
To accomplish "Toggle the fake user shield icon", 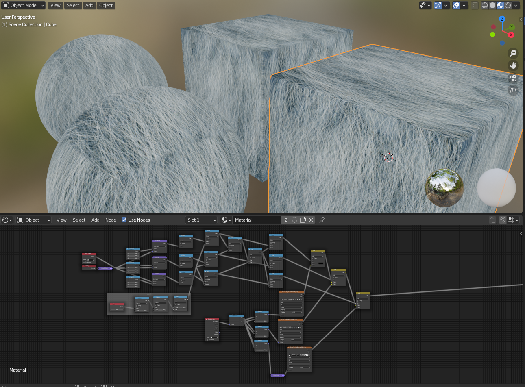I will (295, 220).
